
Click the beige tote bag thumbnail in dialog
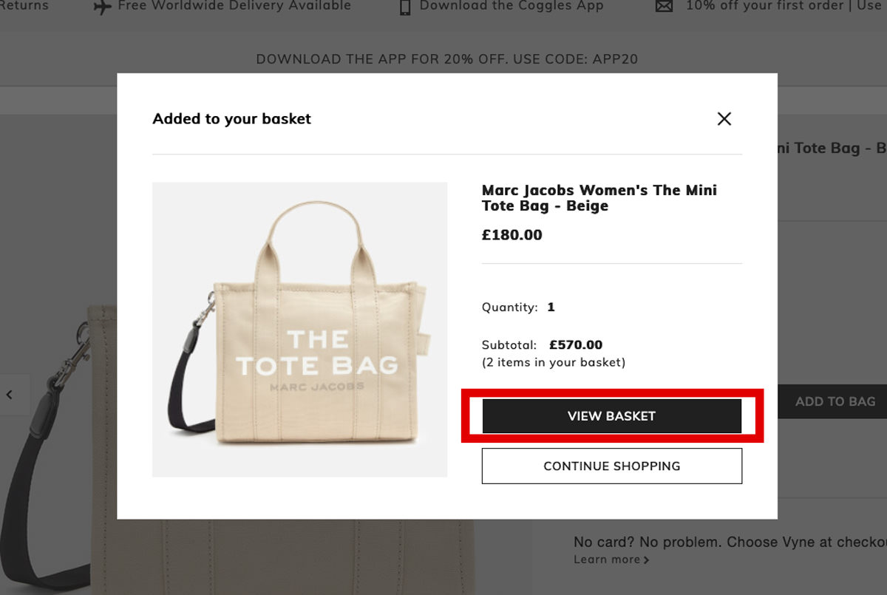[299, 329]
